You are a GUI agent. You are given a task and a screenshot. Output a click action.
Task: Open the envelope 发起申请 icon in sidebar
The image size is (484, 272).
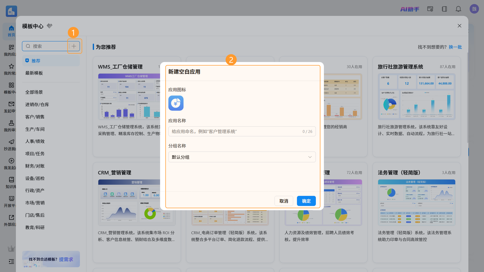pyautogui.click(x=11, y=104)
